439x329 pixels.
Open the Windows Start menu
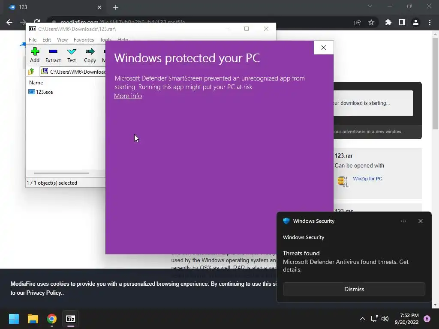click(14, 319)
